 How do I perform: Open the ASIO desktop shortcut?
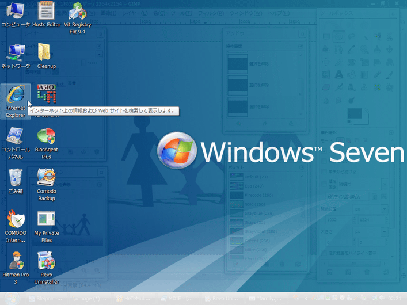47,94
